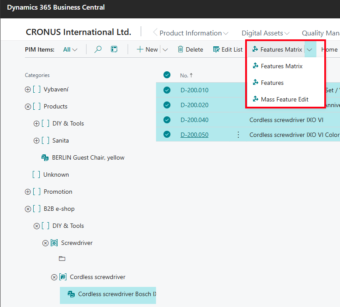Screen dimensions: 340x307
Task: Expand the Sanita category node
Action: (36, 140)
